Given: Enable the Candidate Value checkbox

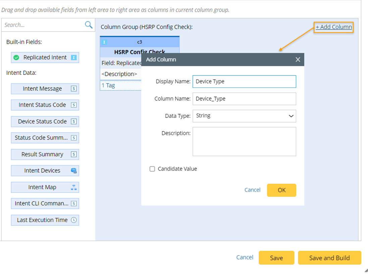Looking at the screenshot, I should 152,169.
